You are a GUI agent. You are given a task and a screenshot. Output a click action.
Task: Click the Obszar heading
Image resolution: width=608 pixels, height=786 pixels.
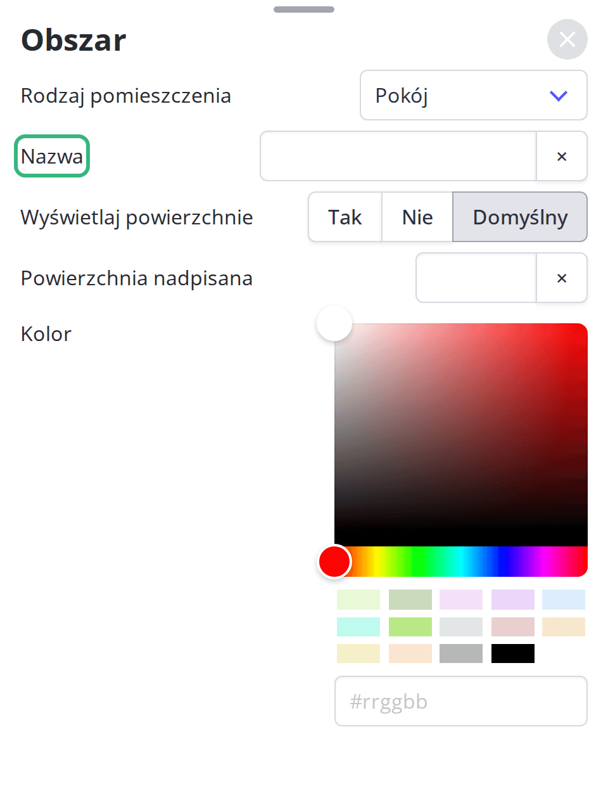[73, 40]
